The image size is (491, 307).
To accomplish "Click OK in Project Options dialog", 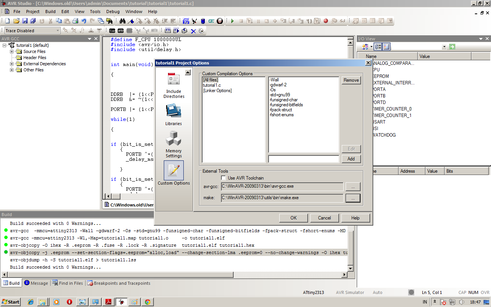I will point(293,218).
